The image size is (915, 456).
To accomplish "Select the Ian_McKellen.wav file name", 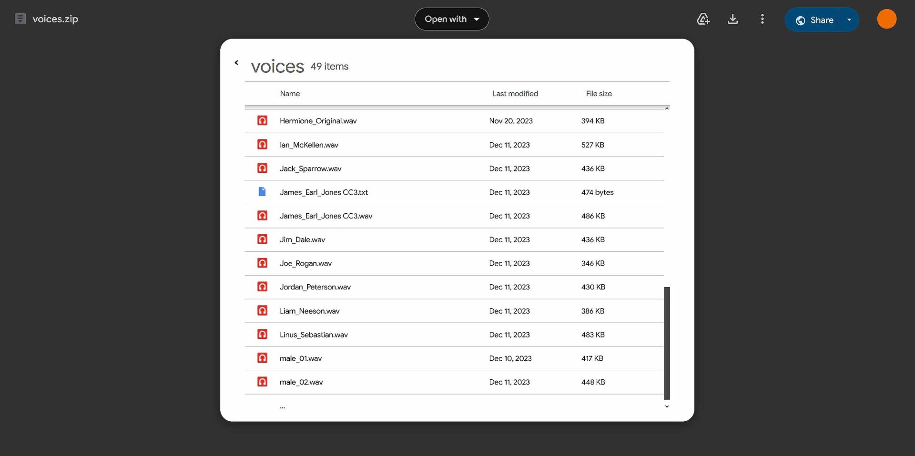I will pyautogui.click(x=309, y=145).
